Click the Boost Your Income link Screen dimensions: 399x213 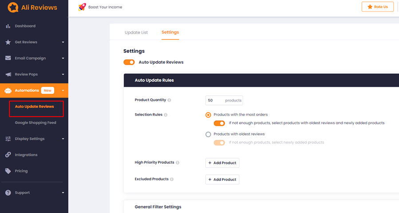(105, 7)
